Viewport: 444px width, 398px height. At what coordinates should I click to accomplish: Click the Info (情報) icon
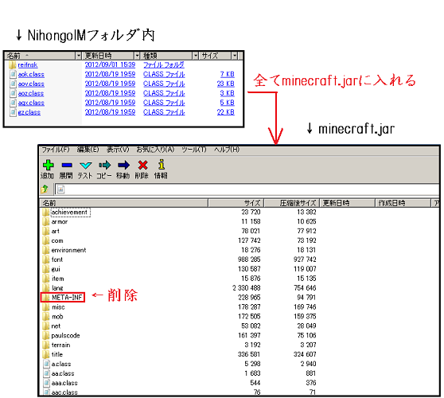point(162,165)
